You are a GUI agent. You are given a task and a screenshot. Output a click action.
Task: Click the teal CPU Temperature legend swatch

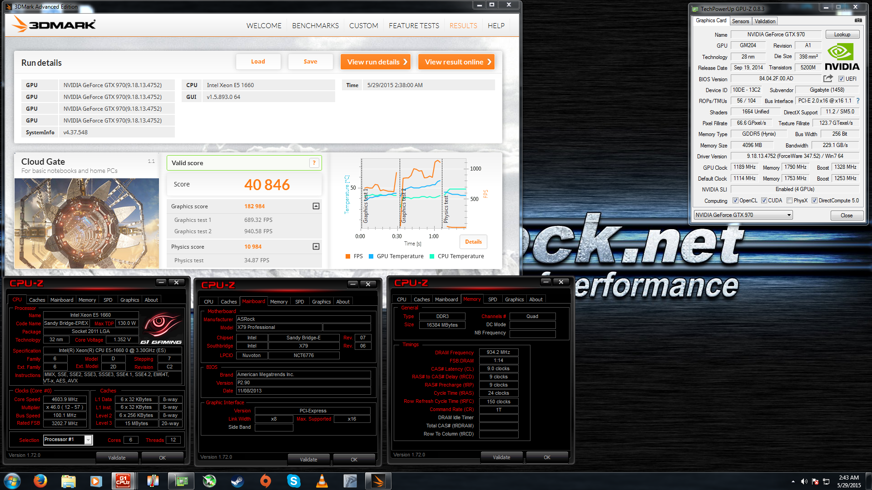(432, 256)
